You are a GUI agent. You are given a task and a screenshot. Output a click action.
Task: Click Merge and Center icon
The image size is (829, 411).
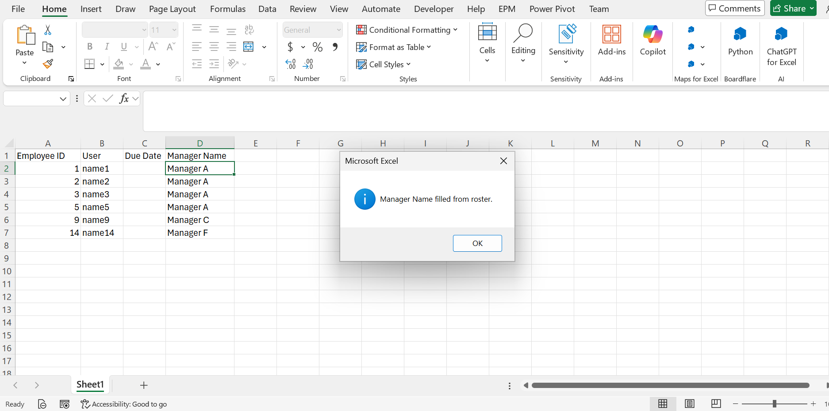click(249, 46)
